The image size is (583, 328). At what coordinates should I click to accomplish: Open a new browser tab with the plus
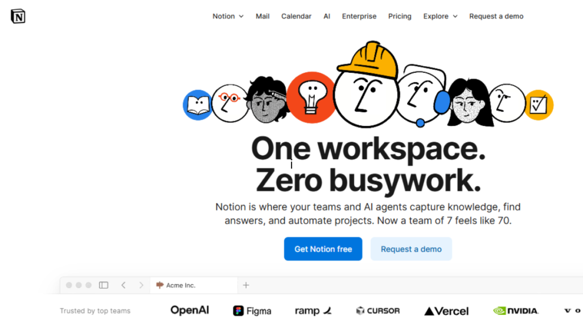[x=246, y=285]
